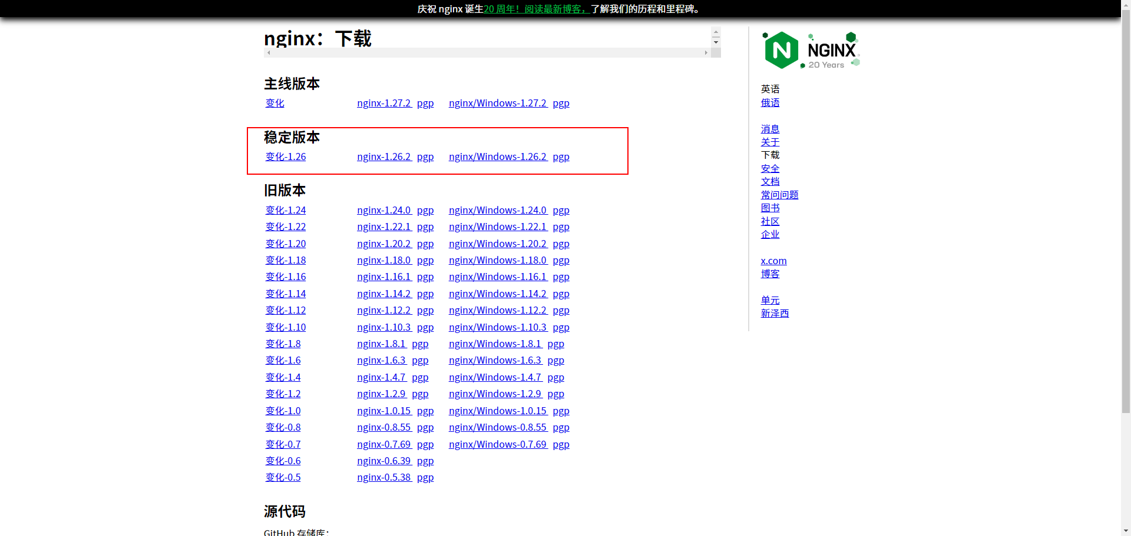
Task: Download nginx/Windows-1.10.3 package
Action: click(497, 328)
